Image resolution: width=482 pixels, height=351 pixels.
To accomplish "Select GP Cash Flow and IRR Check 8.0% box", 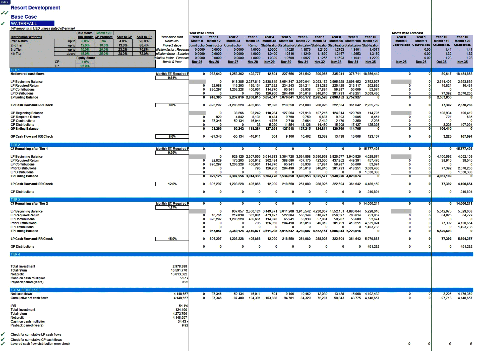I will pyautogui.click(x=172, y=136).
